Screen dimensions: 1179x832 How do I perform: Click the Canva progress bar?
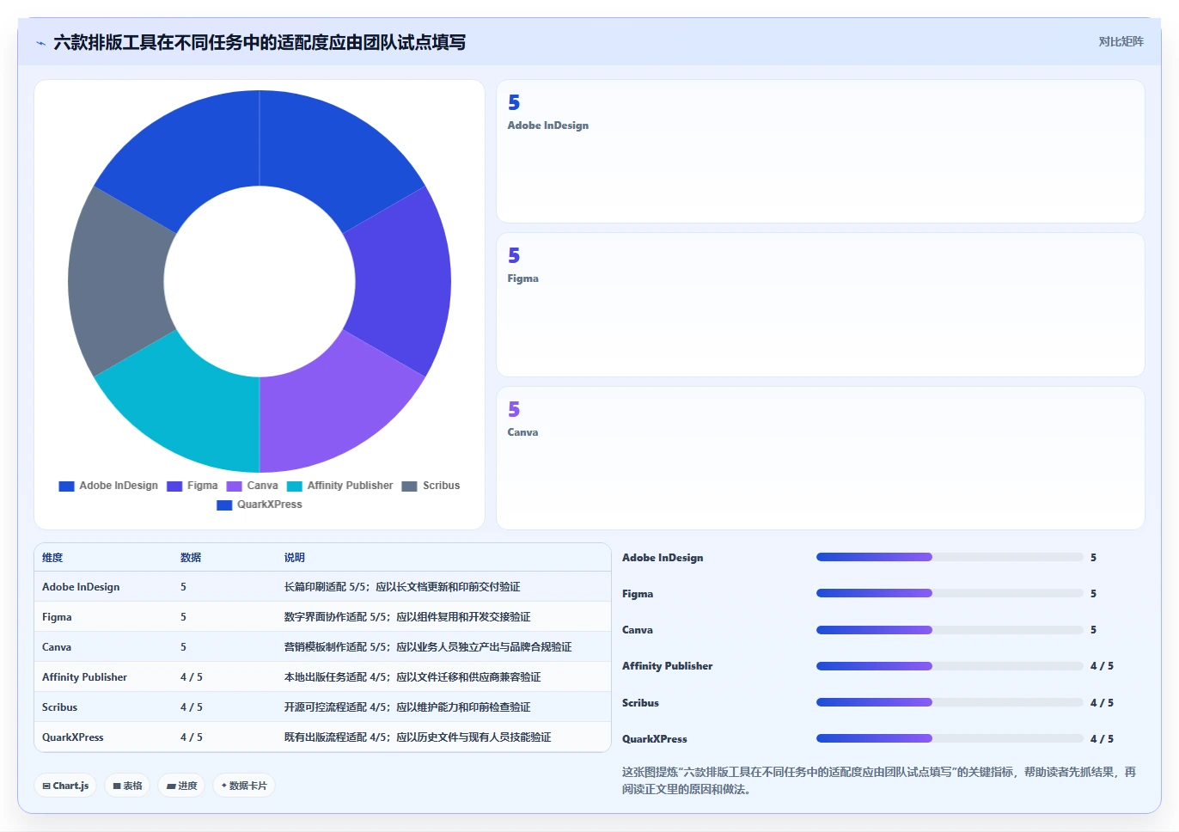coord(950,630)
